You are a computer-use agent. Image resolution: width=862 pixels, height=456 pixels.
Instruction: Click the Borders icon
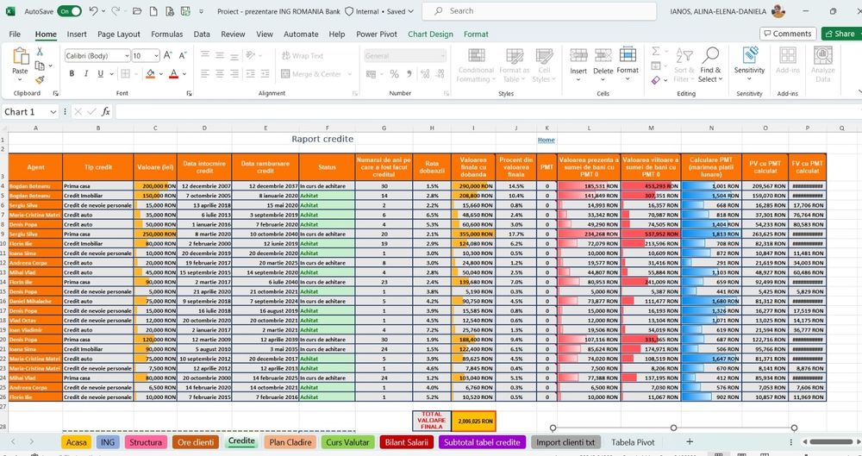pyautogui.click(x=125, y=74)
